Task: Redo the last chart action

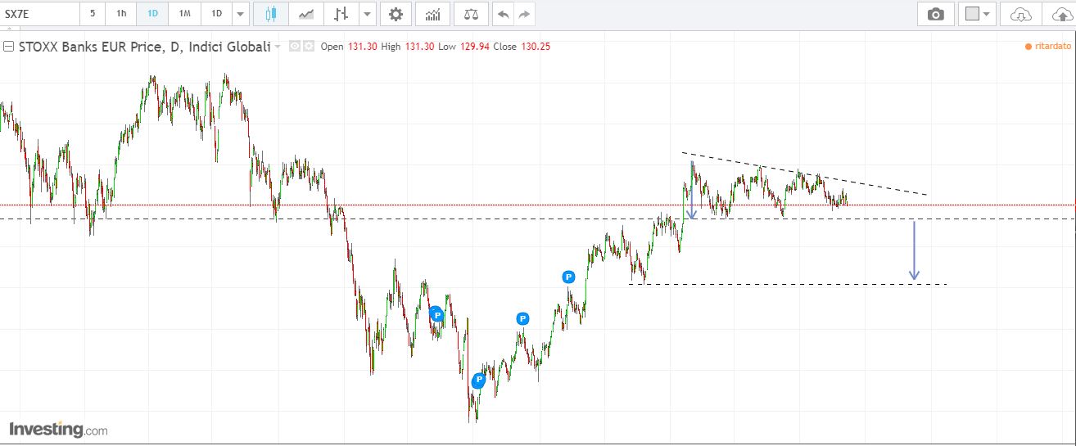Action: (x=524, y=14)
